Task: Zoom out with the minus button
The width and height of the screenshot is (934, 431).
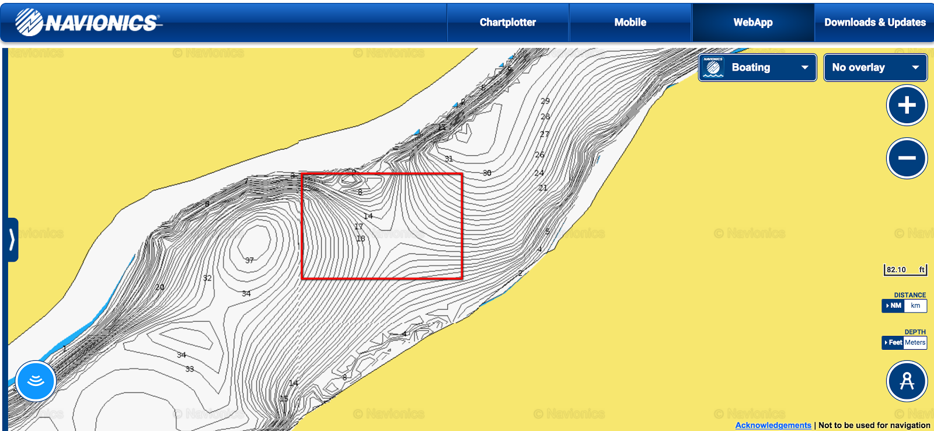Action: [907, 158]
